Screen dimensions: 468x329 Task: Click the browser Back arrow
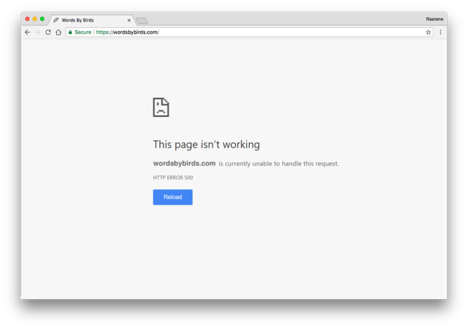coord(27,32)
